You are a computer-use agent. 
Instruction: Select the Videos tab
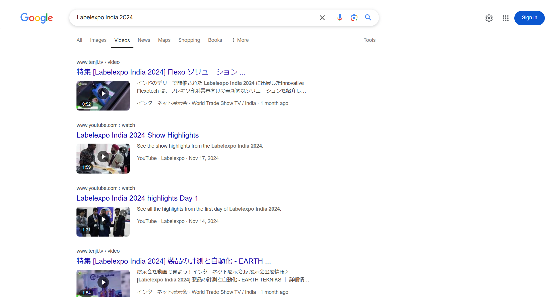tap(122, 40)
